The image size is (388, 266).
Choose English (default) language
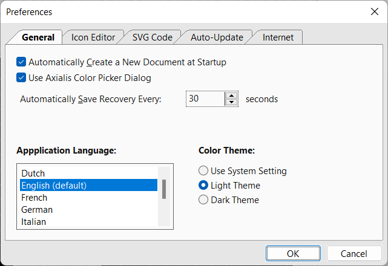click(54, 186)
